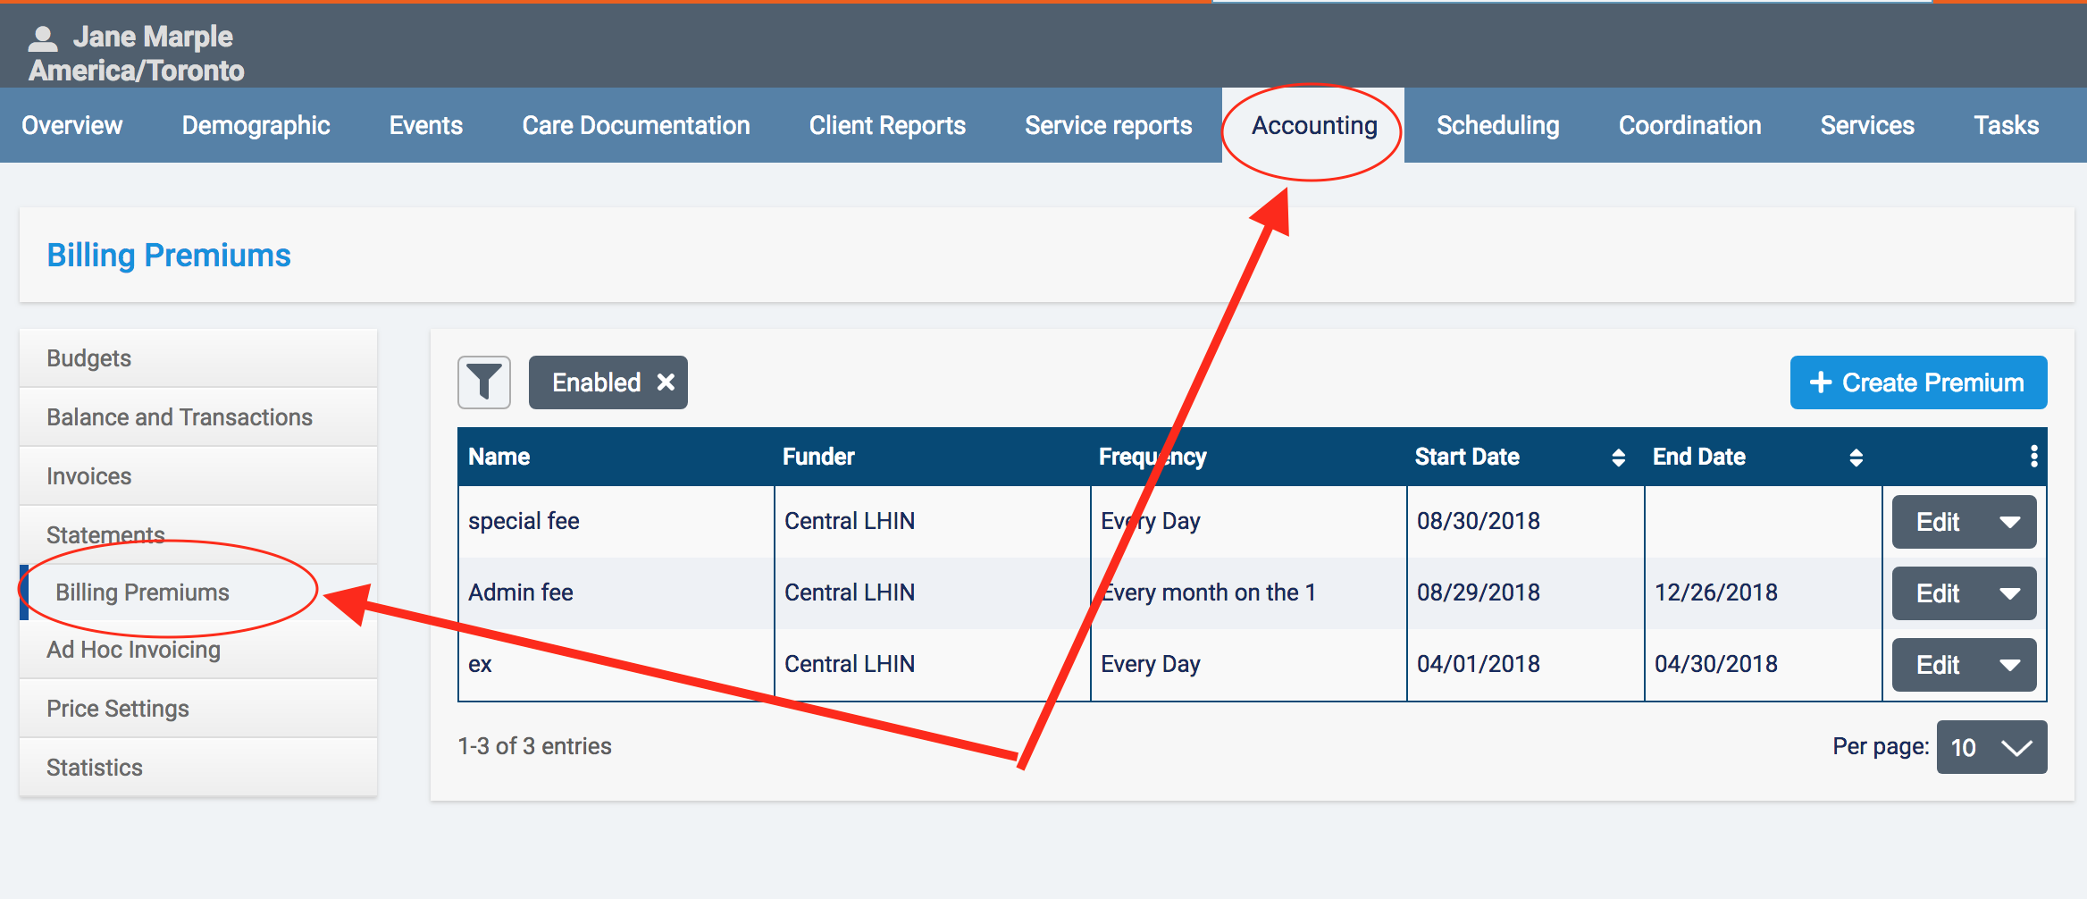Screen dimensions: 2087x899
Task: Open the Care Documentation tab
Action: pyautogui.click(x=635, y=125)
